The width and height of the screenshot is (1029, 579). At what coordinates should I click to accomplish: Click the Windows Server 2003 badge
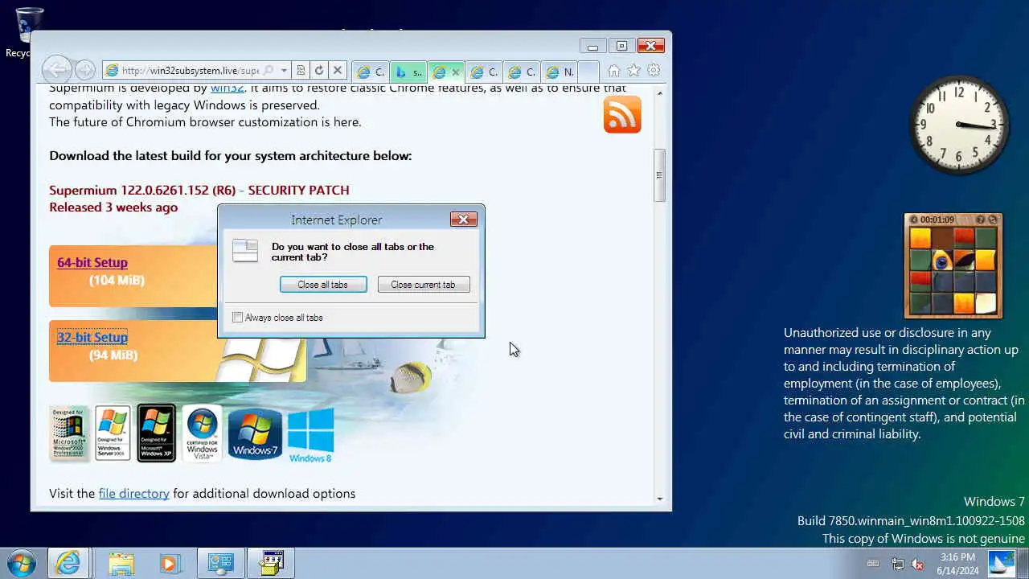113,433
